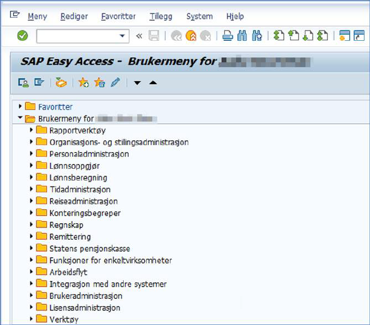Image resolution: width=370 pixels, height=325 pixels.
Task: Click the SAP Menu icon
Action: [39, 82]
